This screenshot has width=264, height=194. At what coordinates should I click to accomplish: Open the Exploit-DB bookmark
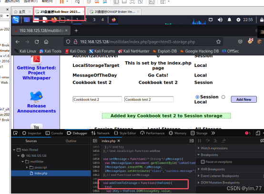click(165, 51)
